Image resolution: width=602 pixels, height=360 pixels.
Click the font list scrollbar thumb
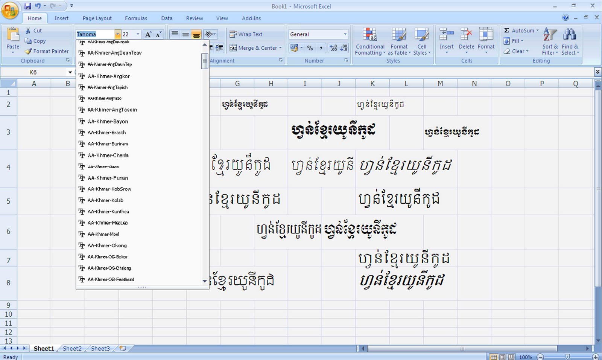[x=205, y=61]
